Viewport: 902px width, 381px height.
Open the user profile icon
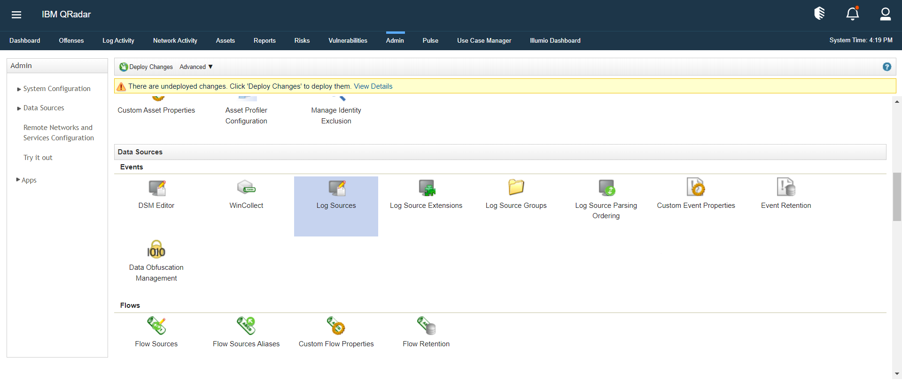coord(886,14)
